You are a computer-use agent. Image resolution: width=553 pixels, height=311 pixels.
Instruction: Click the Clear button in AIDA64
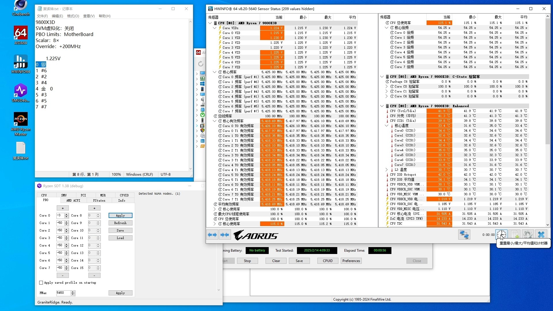tap(276, 261)
